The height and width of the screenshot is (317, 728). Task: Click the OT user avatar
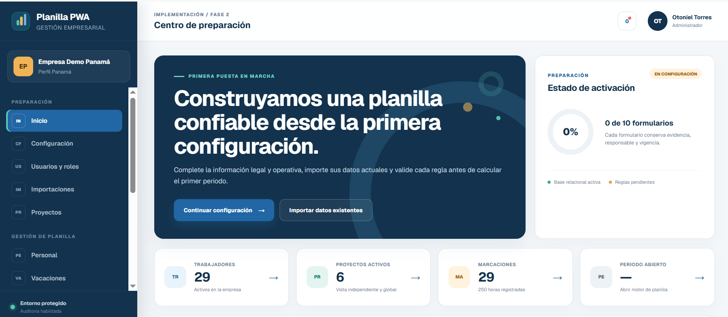click(657, 21)
